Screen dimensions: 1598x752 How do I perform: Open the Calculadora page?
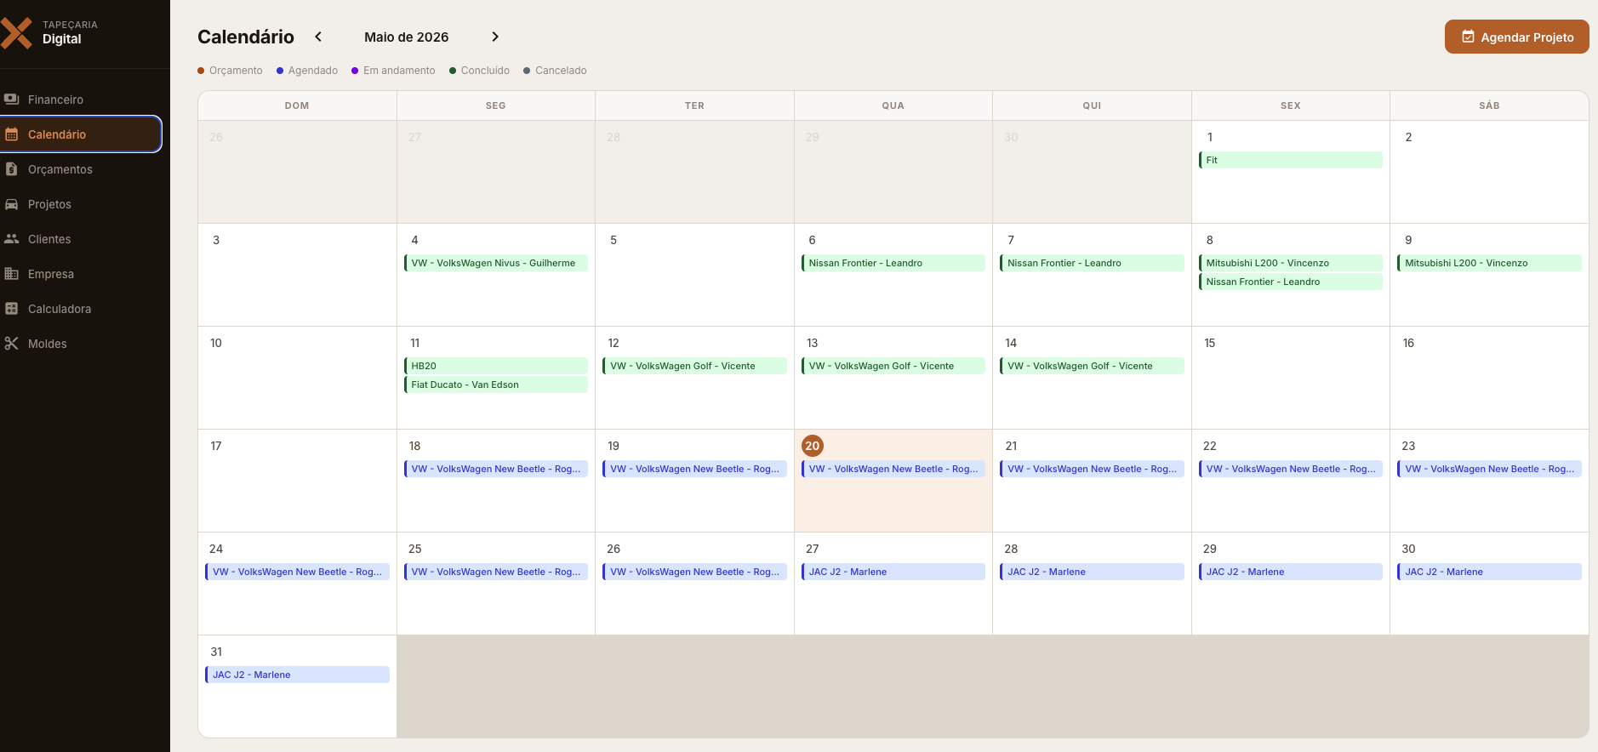pos(81,309)
